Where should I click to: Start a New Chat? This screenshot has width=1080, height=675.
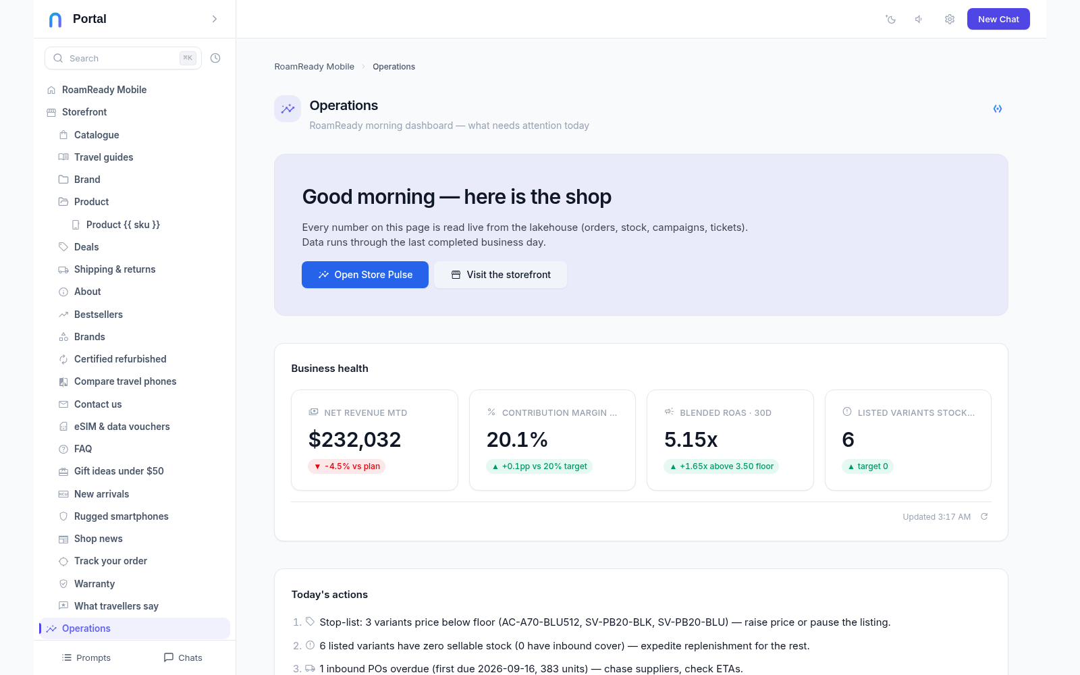pos(998,19)
